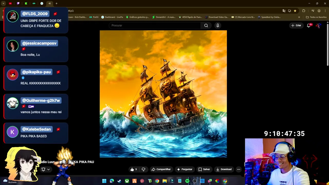Open the Windows Start menu

pos(104,181)
